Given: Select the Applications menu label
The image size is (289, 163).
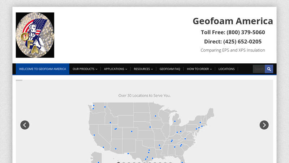Looking at the screenshot, I should coord(114,69).
